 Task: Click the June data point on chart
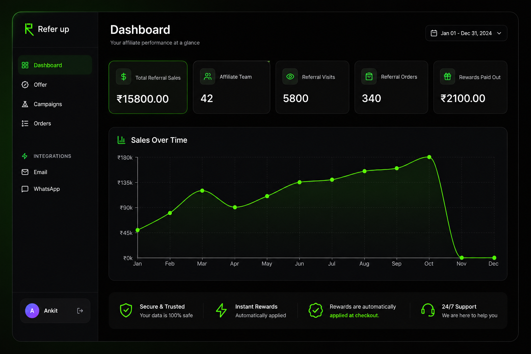[x=300, y=182]
